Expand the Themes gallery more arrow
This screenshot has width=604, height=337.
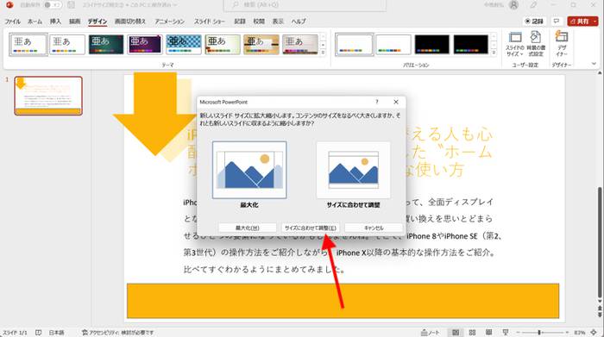(323, 53)
